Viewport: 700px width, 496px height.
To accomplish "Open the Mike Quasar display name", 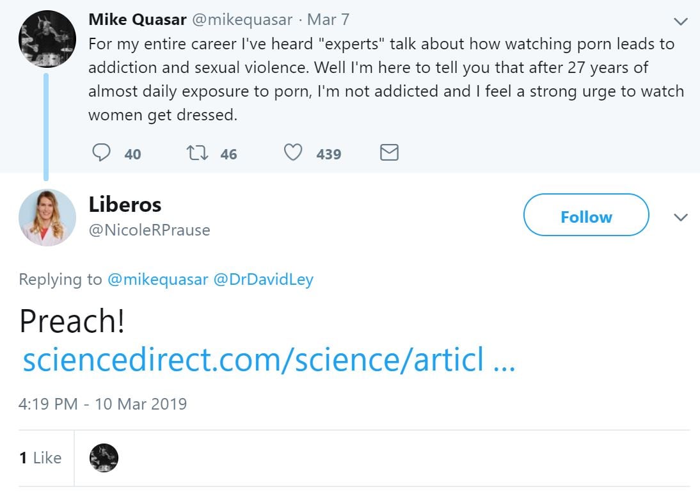I will [137, 19].
